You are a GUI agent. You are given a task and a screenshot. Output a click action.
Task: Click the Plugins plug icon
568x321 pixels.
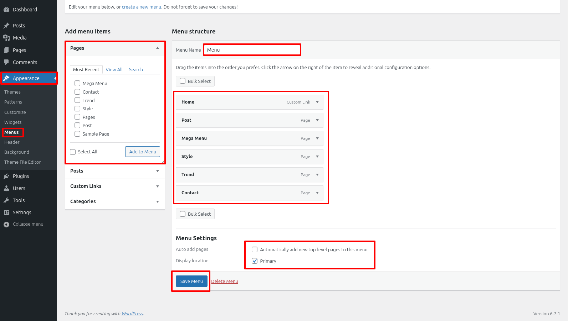6,176
